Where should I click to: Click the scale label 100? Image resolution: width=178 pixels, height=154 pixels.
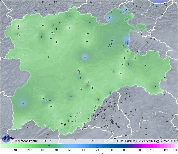[139, 150]
